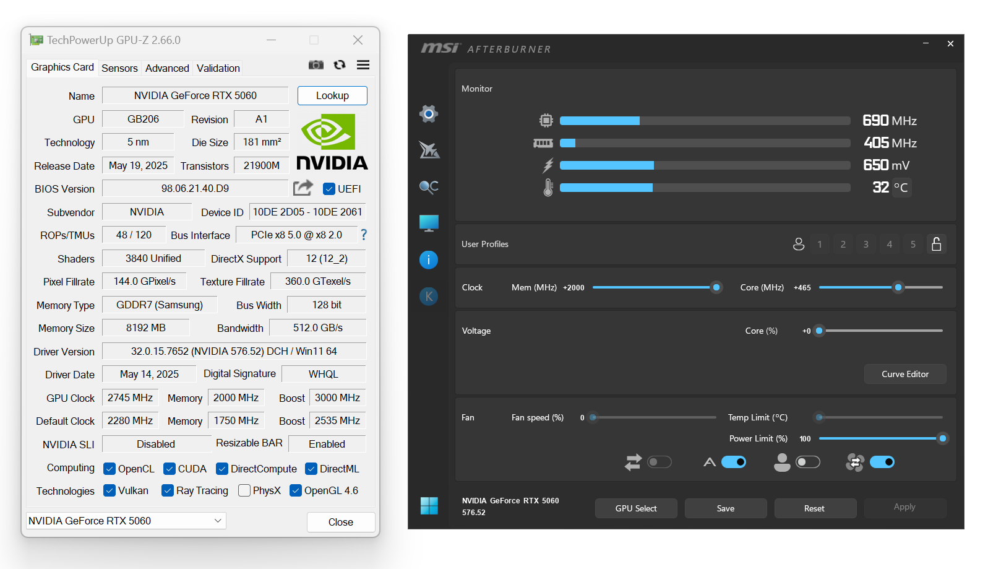Click the blue information icon
988x569 pixels.
(429, 259)
